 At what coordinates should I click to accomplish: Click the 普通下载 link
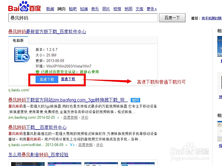68,79
